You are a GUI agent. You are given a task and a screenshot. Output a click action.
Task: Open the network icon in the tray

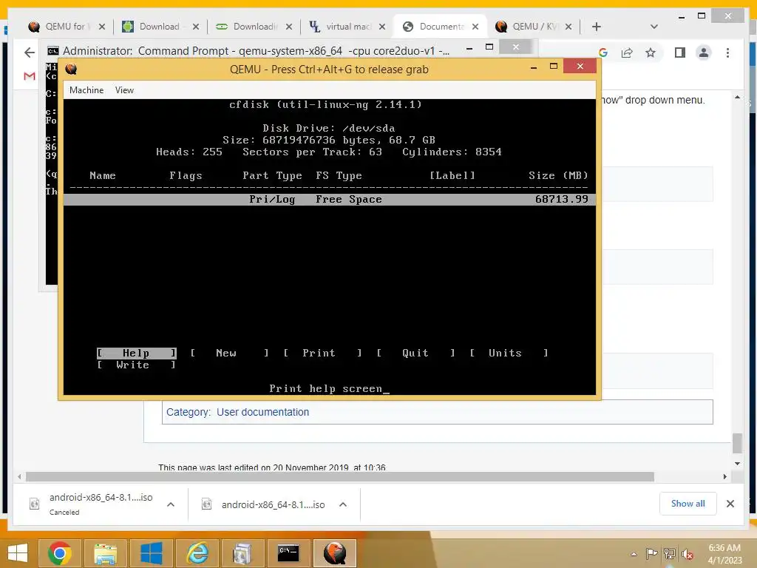point(669,553)
